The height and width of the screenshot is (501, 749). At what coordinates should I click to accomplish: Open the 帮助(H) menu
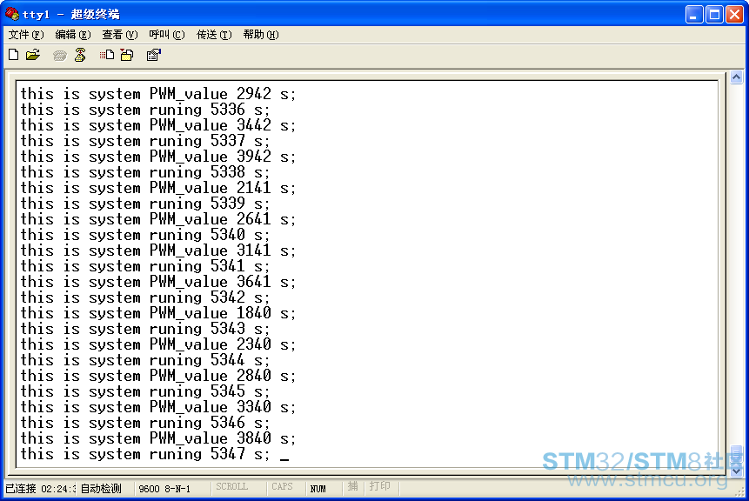coord(260,35)
